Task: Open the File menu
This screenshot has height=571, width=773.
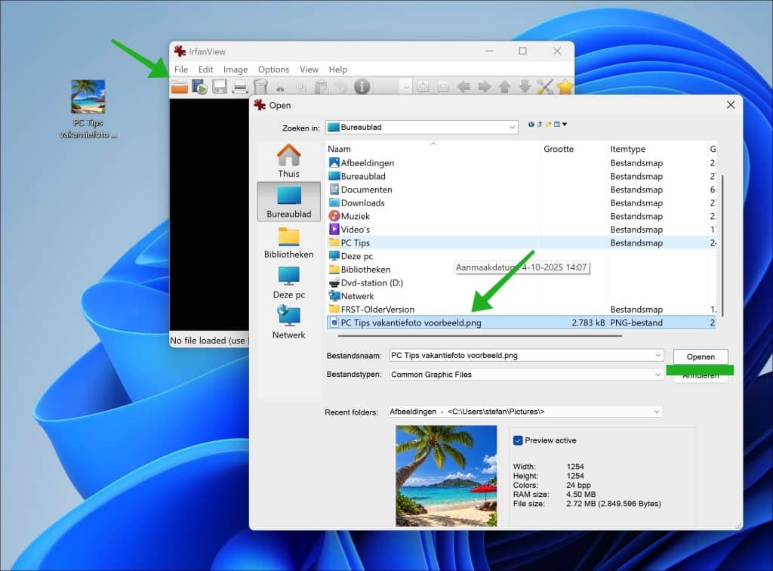Action: coord(181,69)
